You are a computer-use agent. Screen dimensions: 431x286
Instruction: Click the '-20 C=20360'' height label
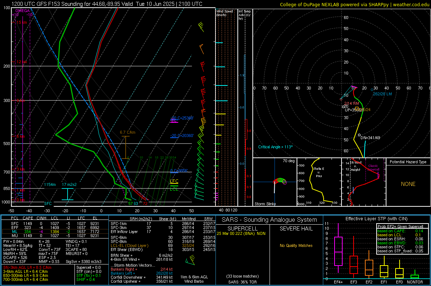tap(182, 136)
